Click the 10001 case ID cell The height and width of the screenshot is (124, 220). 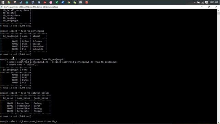pyautogui.click(x=10, y=103)
